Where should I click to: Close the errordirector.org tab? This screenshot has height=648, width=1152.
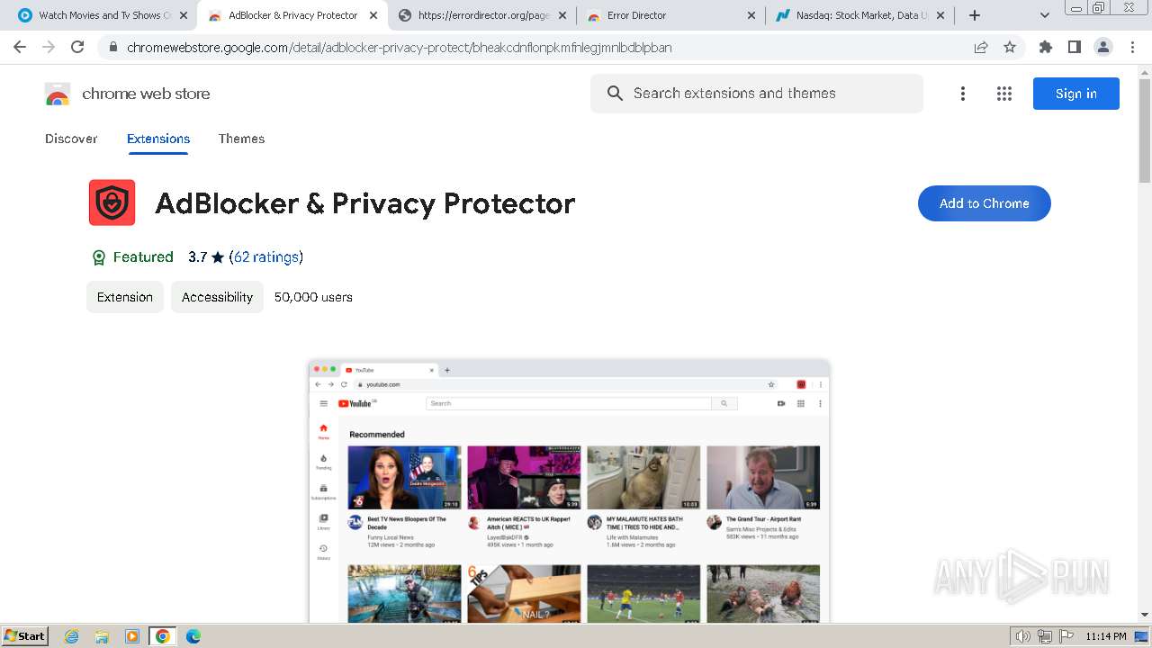click(562, 15)
